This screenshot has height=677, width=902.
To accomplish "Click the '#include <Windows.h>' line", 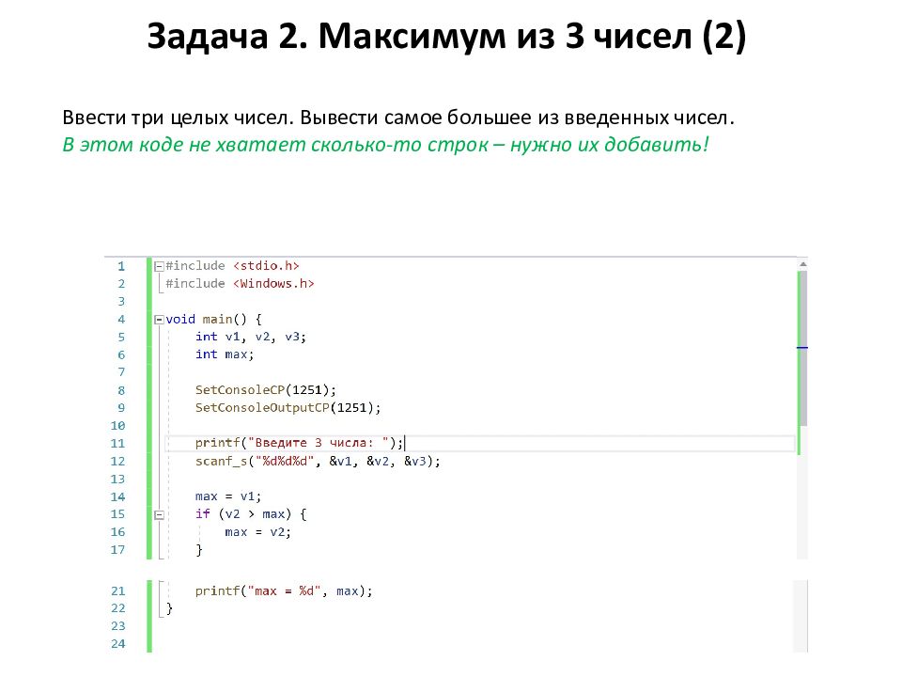I will pyautogui.click(x=240, y=284).
